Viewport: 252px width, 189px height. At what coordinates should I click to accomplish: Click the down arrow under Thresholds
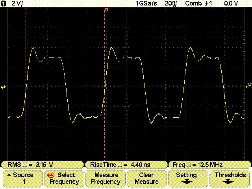click(228, 182)
